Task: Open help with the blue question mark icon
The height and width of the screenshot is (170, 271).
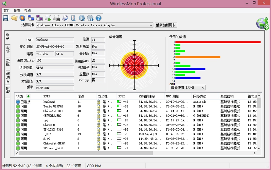Action: (98, 18)
